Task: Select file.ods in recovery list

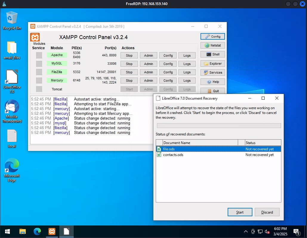Action: coord(218,149)
